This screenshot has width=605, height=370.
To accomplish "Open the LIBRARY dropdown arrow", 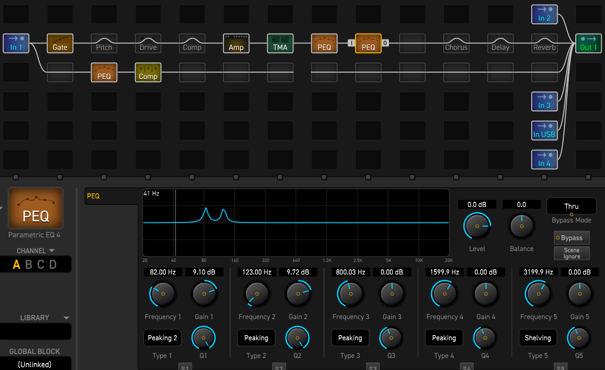I will tap(66, 318).
